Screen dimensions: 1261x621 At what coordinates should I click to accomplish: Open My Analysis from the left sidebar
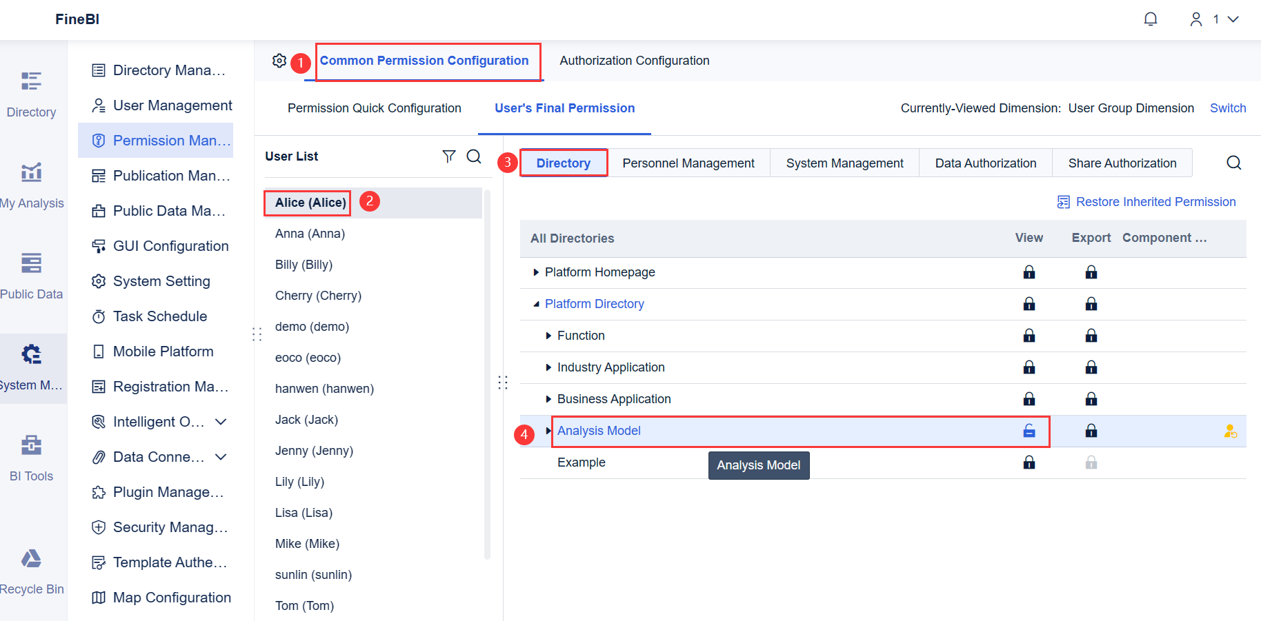(32, 184)
